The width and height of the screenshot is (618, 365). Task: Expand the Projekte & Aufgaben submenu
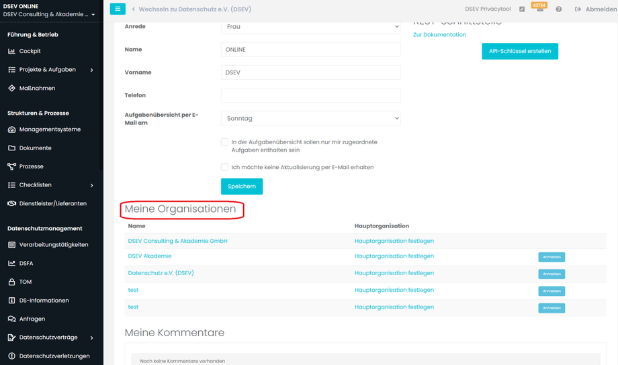[92, 70]
